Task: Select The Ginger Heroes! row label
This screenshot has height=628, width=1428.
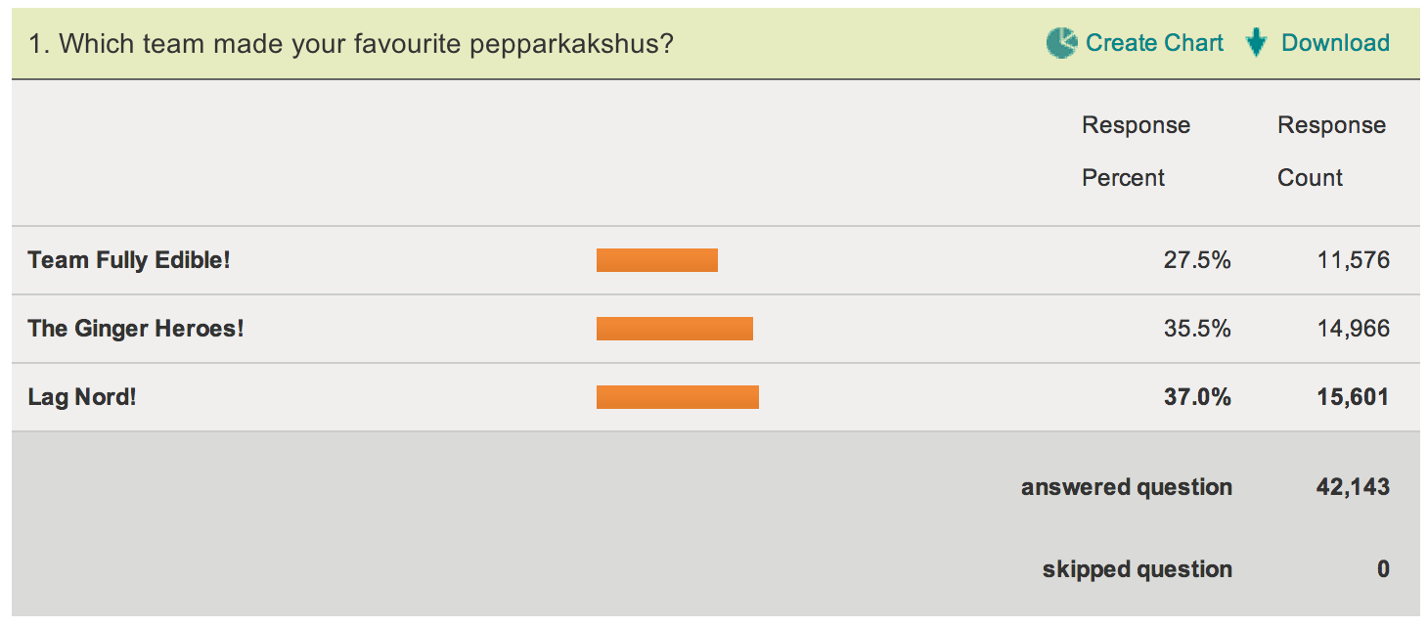Action: coord(136,329)
